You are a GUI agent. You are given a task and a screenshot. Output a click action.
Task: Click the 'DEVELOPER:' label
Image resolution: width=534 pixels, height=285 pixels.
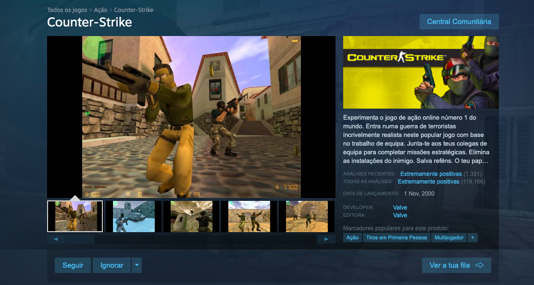coord(359,207)
